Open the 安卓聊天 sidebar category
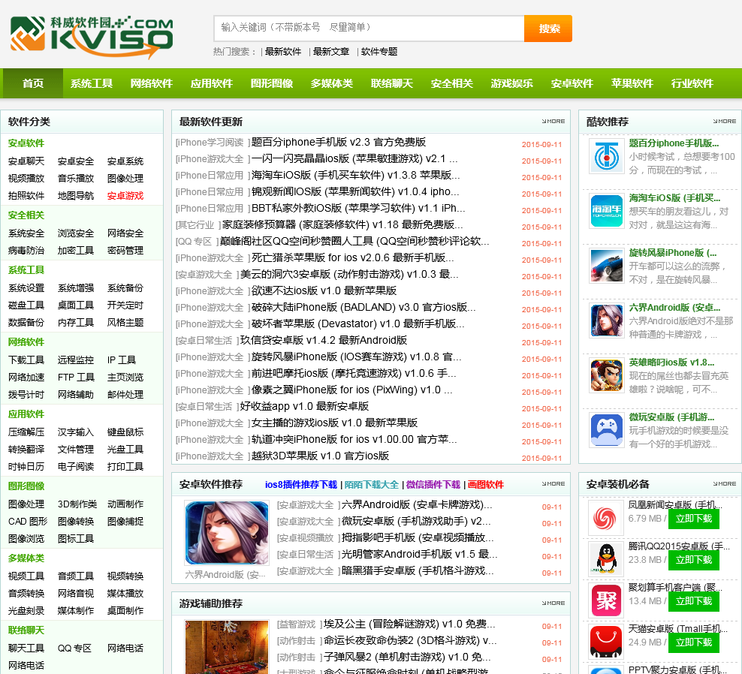The height and width of the screenshot is (674, 742). coord(26,161)
